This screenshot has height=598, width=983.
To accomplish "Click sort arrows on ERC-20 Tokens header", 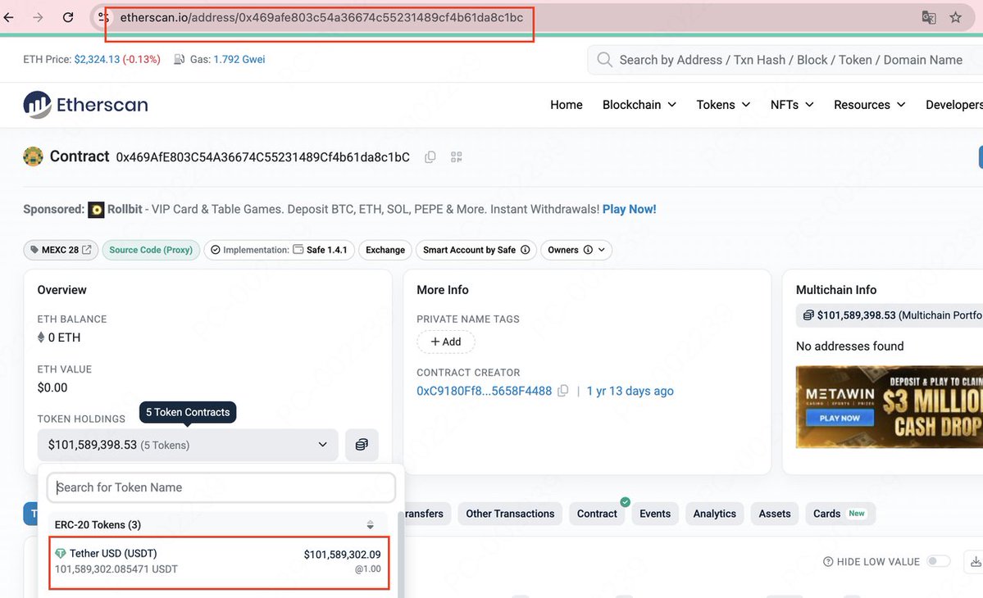I will [x=370, y=525].
